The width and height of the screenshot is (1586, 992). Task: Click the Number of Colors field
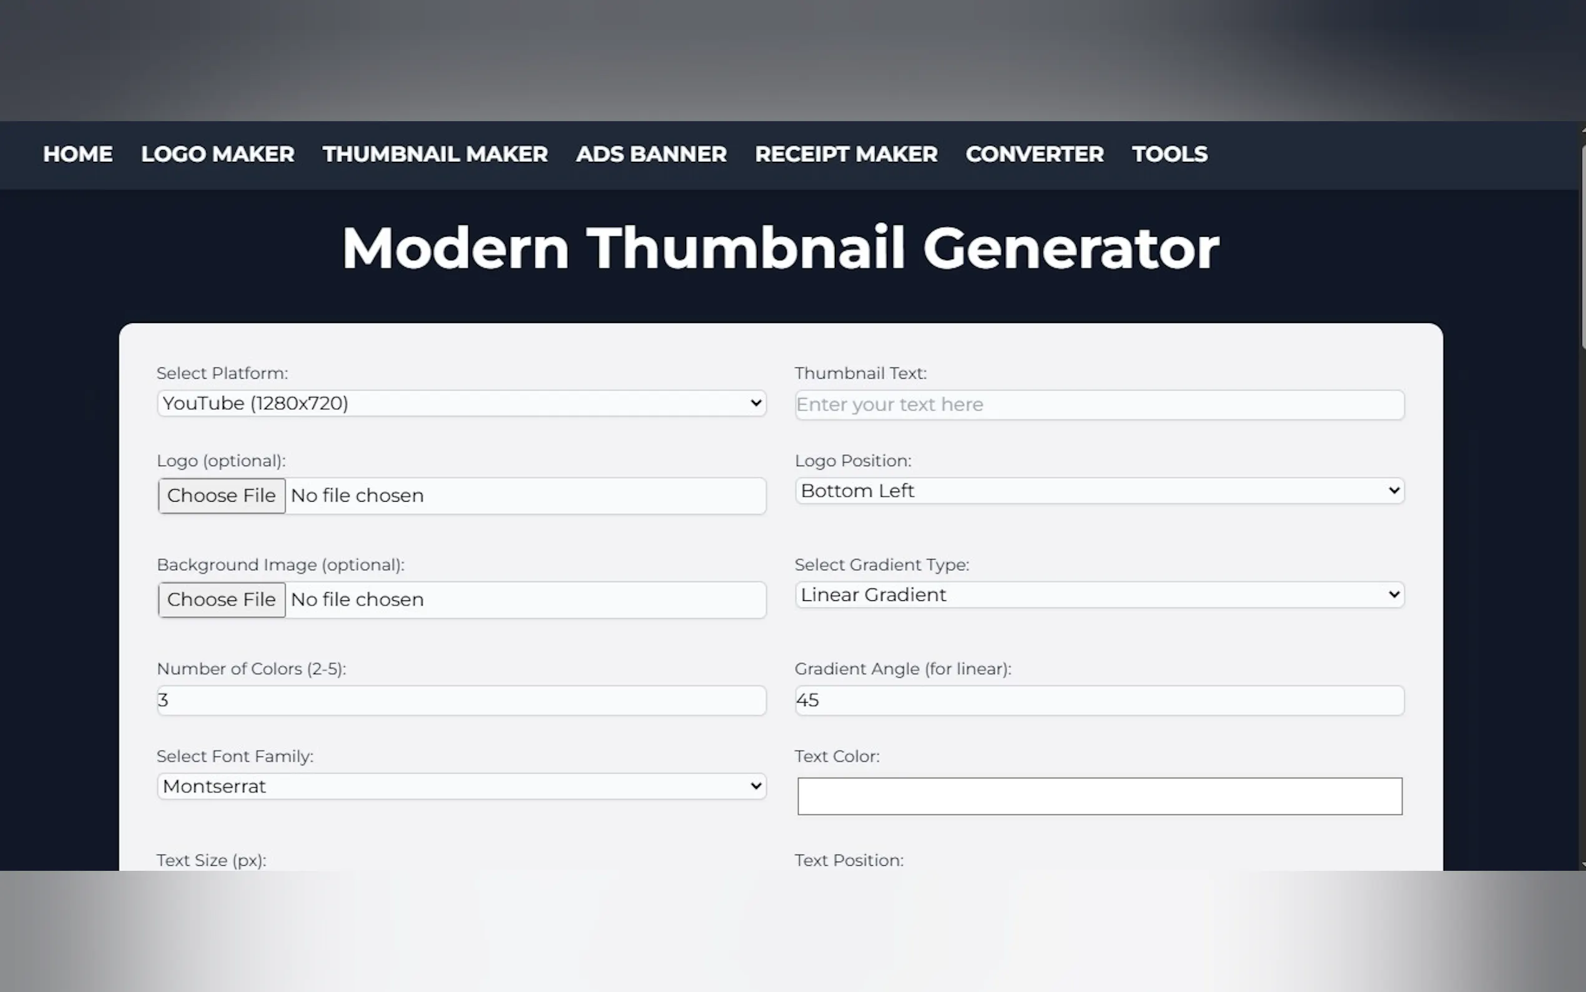(x=461, y=700)
